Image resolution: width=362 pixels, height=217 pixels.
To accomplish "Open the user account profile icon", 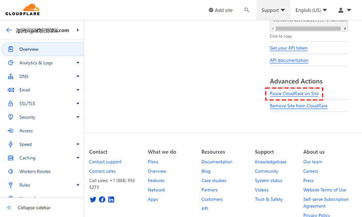I will tap(340, 10).
